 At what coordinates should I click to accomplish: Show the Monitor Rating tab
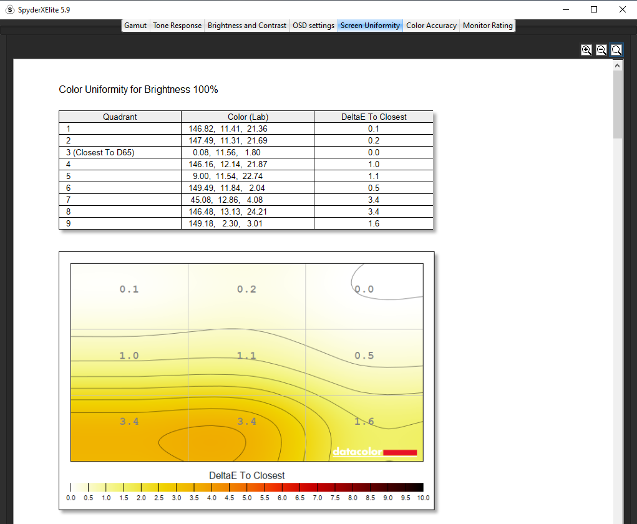click(487, 26)
